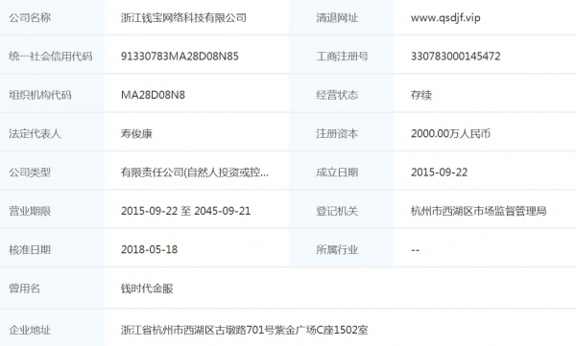Select authority 杭州市西湖区市场监督管理局

[479, 211]
